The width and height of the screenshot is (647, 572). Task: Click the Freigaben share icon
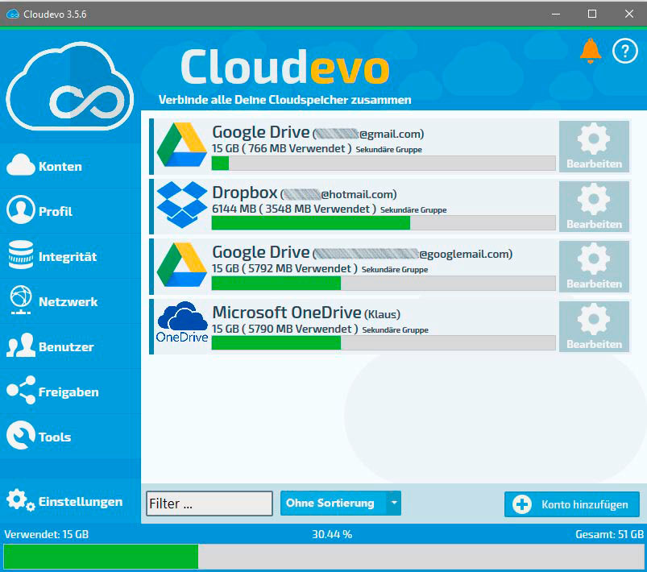21,390
